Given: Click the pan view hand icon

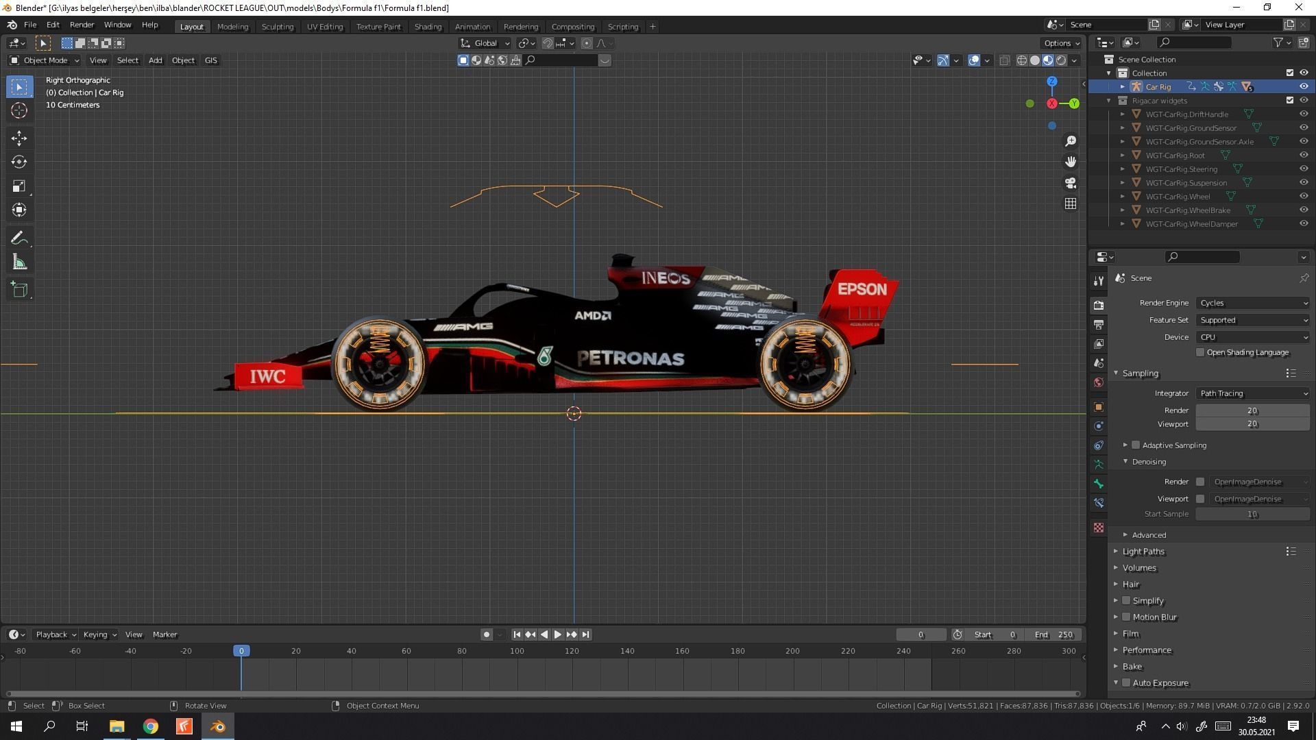Looking at the screenshot, I should pyautogui.click(x=1071, y=162).
